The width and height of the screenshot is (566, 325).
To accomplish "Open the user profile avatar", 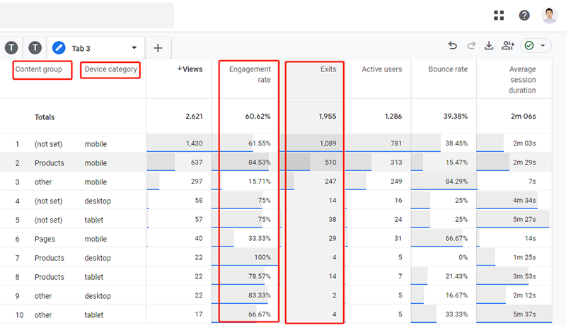I will pyautogui.click(x=549, y=15).
